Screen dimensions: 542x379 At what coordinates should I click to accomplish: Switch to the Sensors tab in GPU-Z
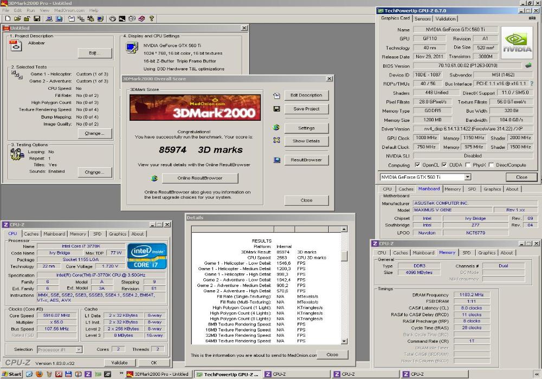422,18
